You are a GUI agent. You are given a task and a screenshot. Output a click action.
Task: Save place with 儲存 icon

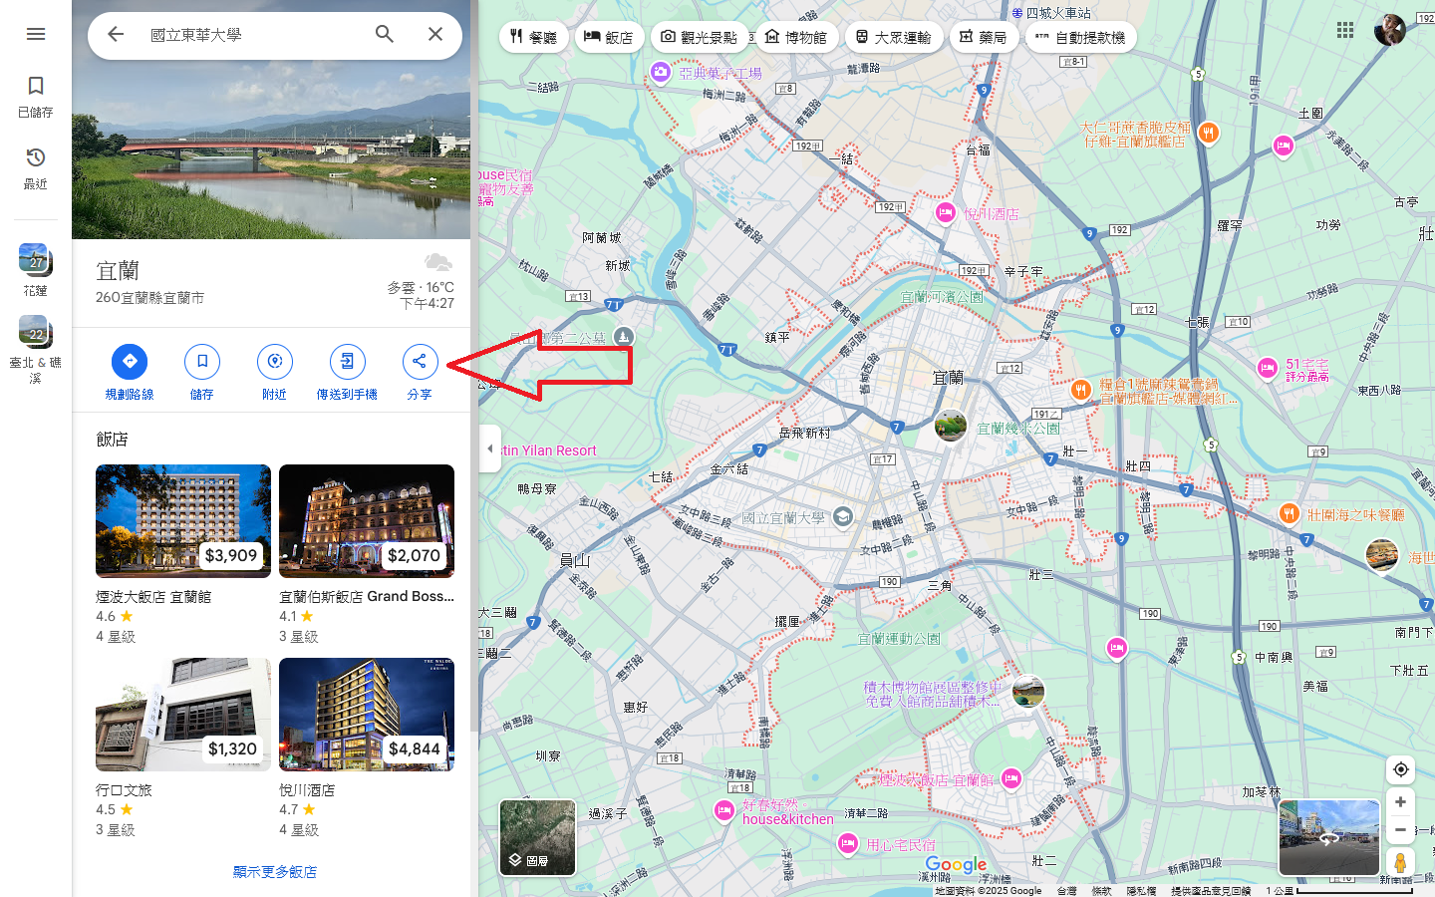pyautogui.click(x=202, y=362)
